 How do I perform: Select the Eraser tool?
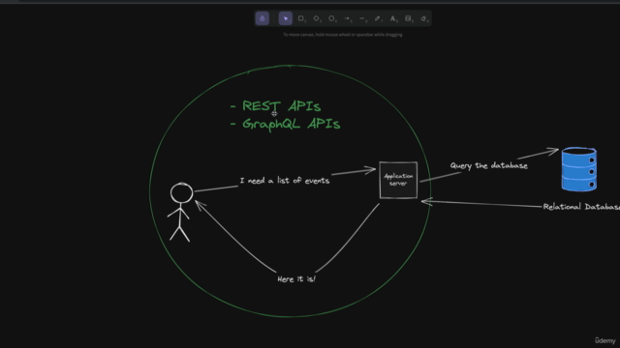(424, 18)
